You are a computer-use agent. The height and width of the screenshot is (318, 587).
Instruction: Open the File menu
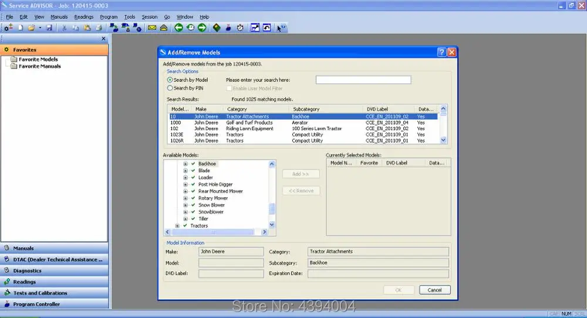click(9, 17)
